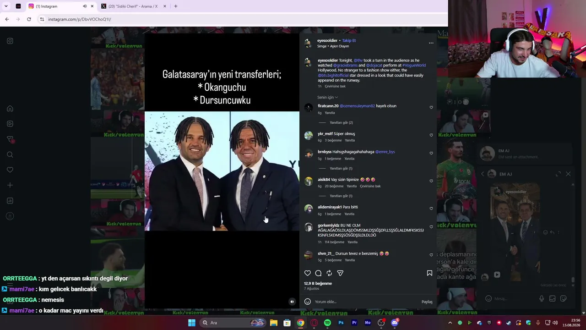Show hidden system tray icons

(x=450, y=323)
